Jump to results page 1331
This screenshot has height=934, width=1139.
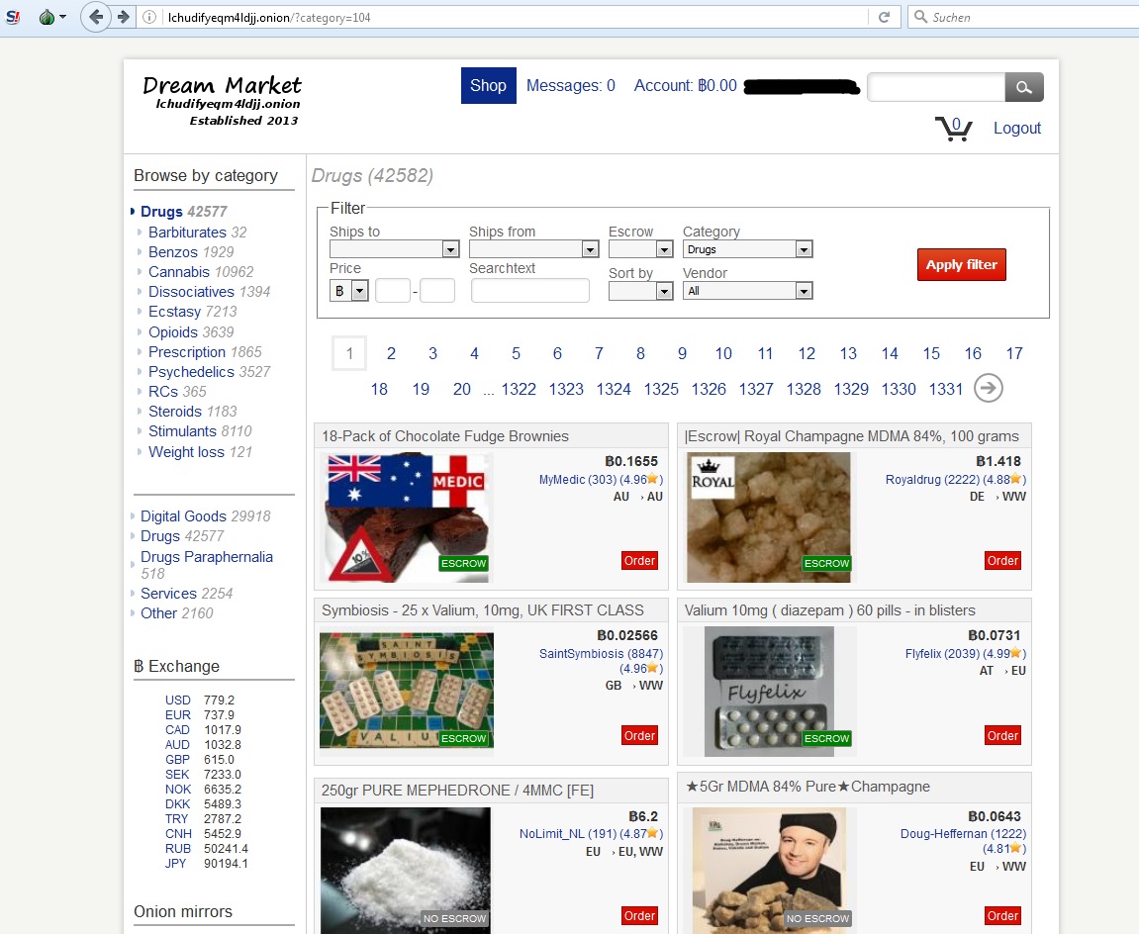point(946,389)
